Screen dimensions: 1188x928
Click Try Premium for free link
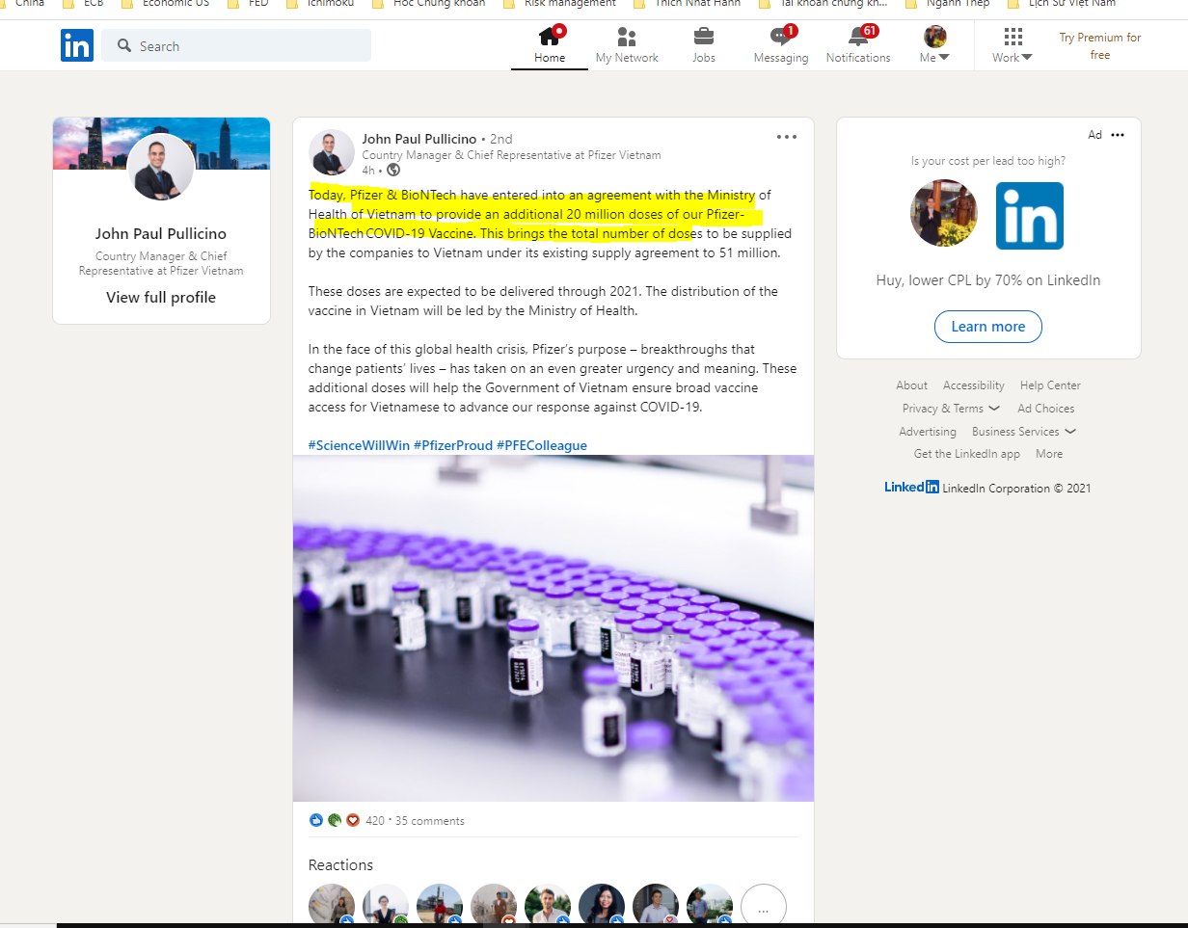pyautogui.click(x=1099, y=46)
